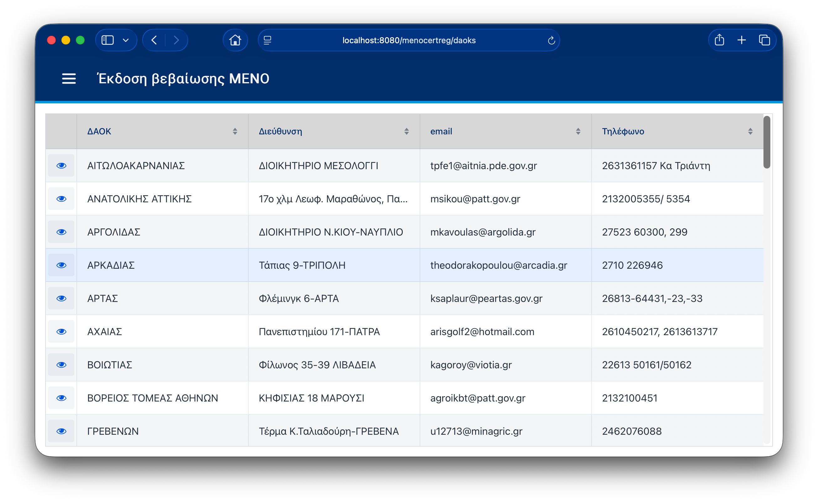
Task: Click eye icon for ΑΡΚΑΔΙΑΣ row
Action: click(61, 265)
